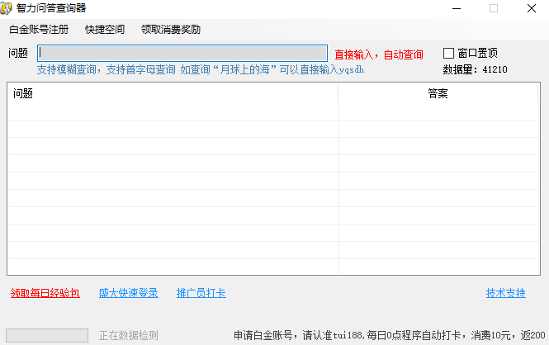Open the 白金账号注册 menu
Viewport: 549px width, 345px height.
point(39,30)
